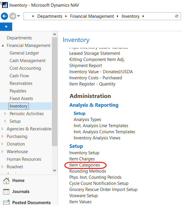
Task: Click Departments in the address breadcrumb
Action: click(50, 16)
